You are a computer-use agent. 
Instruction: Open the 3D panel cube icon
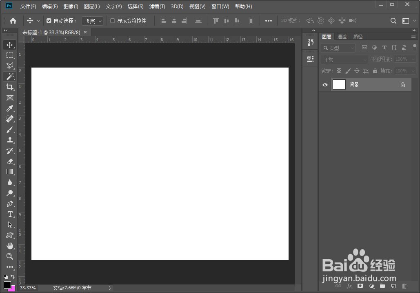pyautogui.click(x=310, y=59)
